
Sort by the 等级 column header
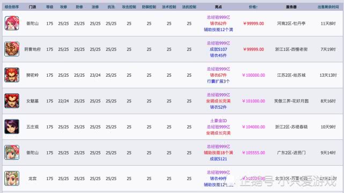pyautogui.click(x=49, y=7)
